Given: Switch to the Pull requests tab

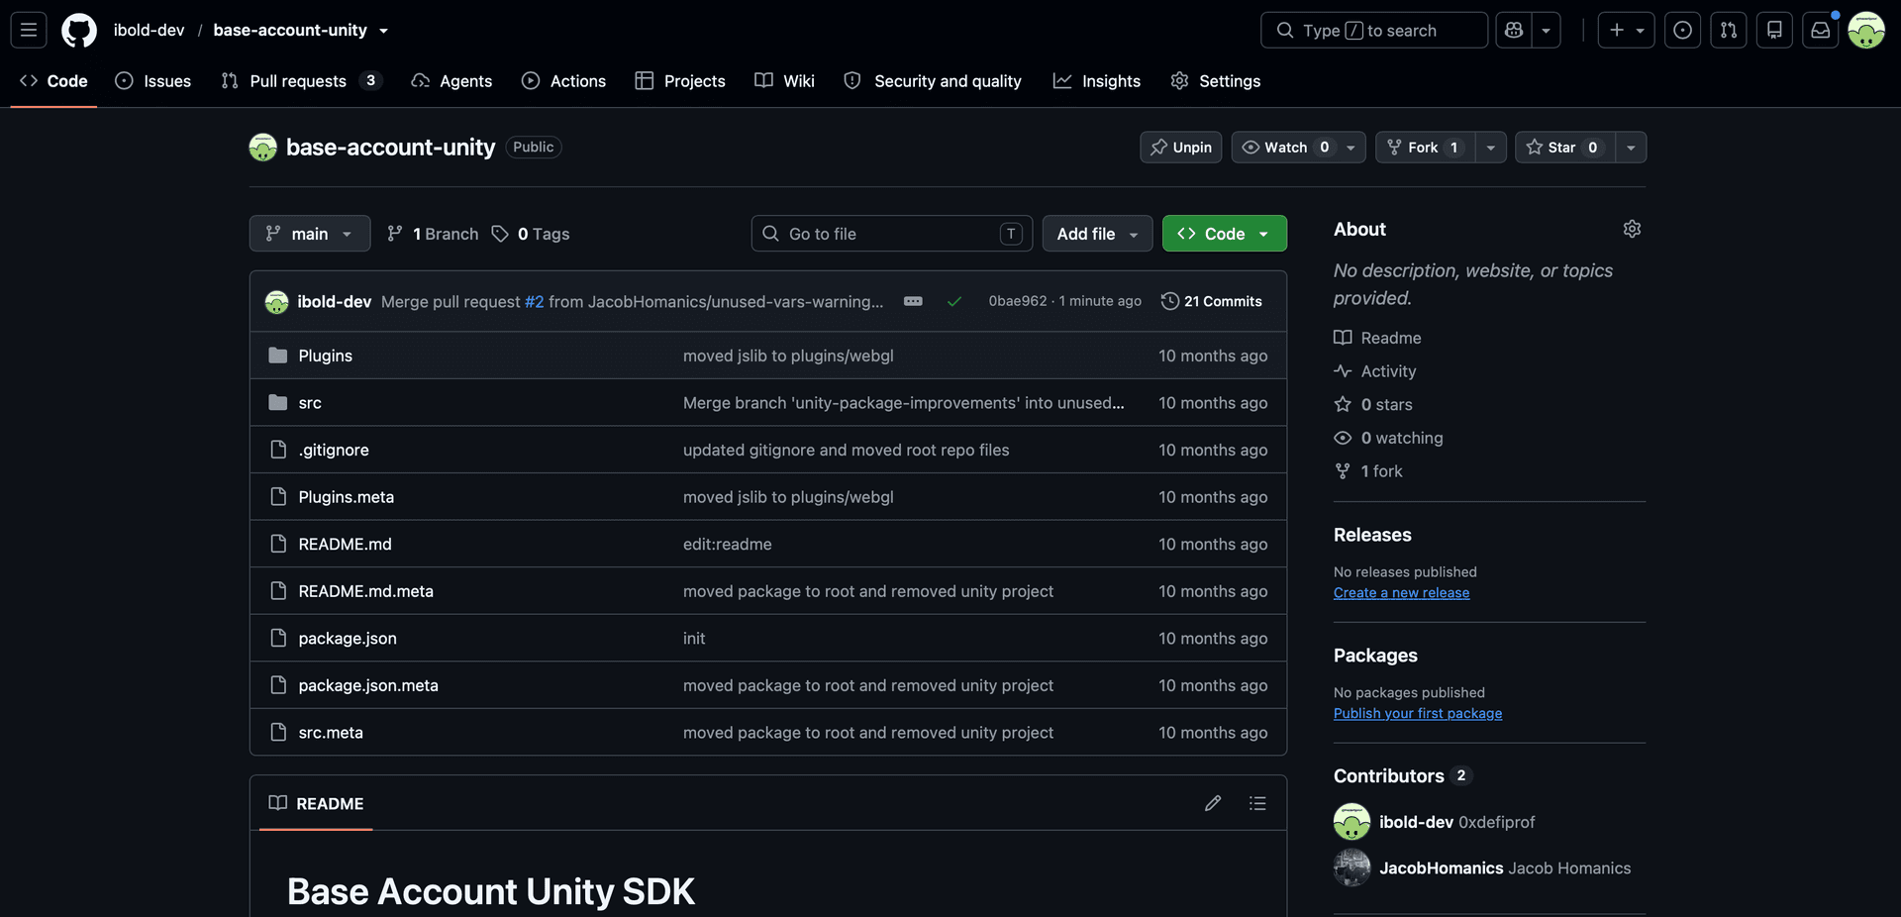Looking at the screenshot, I should click(301, 81).
